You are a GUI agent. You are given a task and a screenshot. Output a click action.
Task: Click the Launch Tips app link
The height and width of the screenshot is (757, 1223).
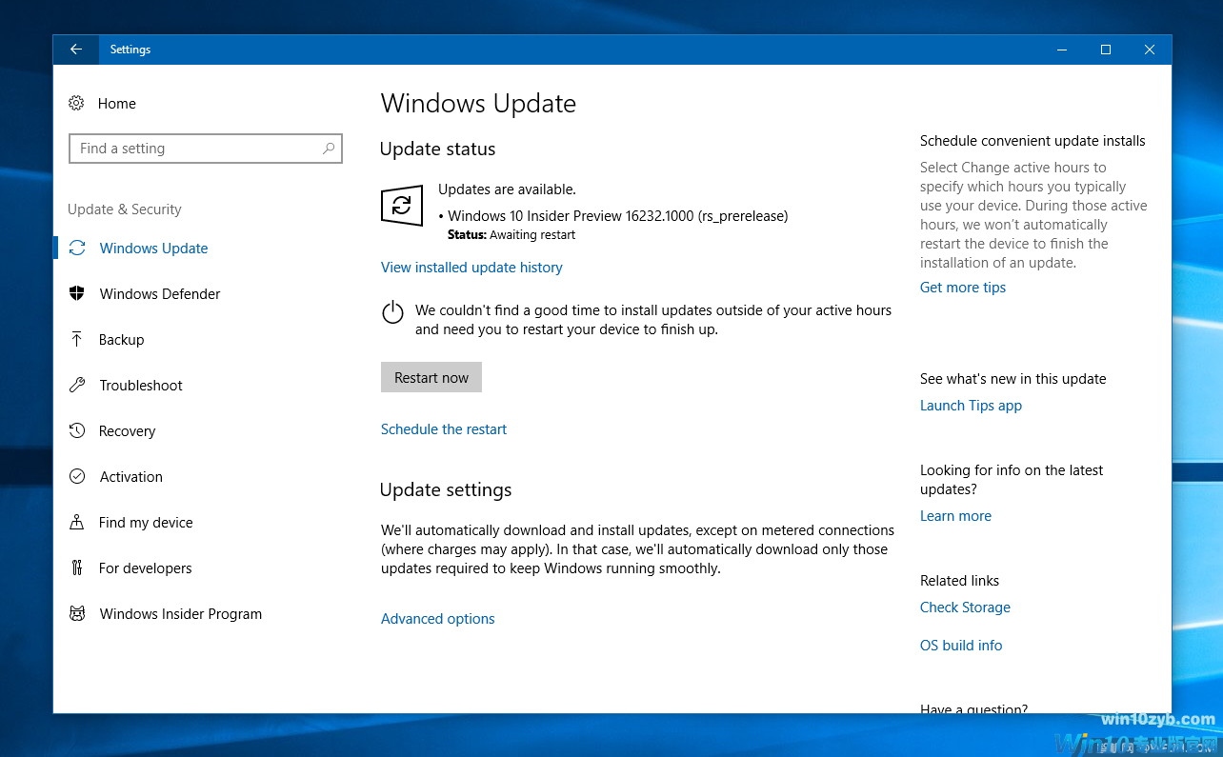point(971,405)
